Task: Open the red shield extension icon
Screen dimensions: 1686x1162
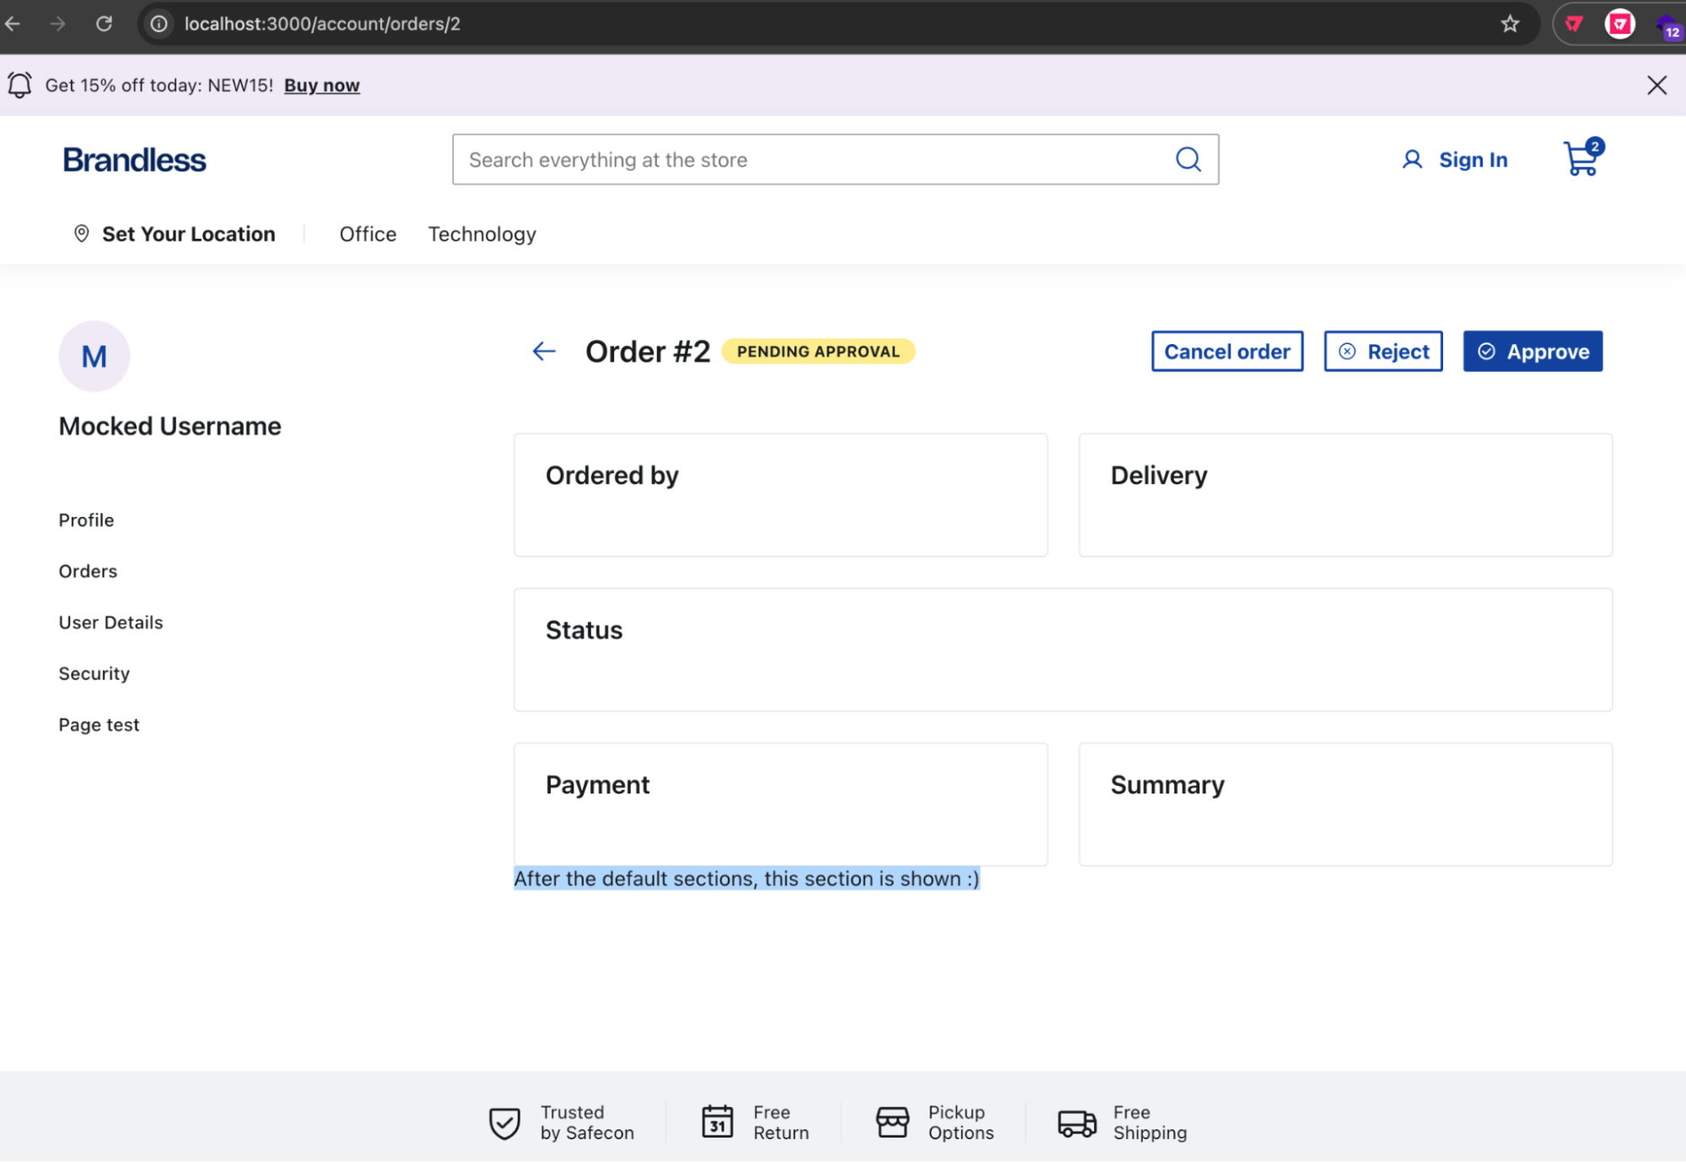Action: (x=1574, y=24)
